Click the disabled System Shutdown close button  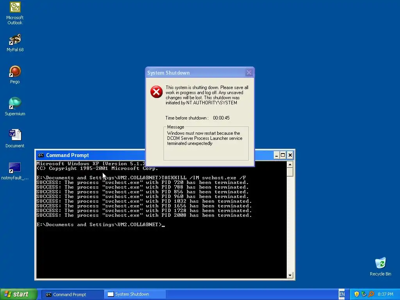249,73
